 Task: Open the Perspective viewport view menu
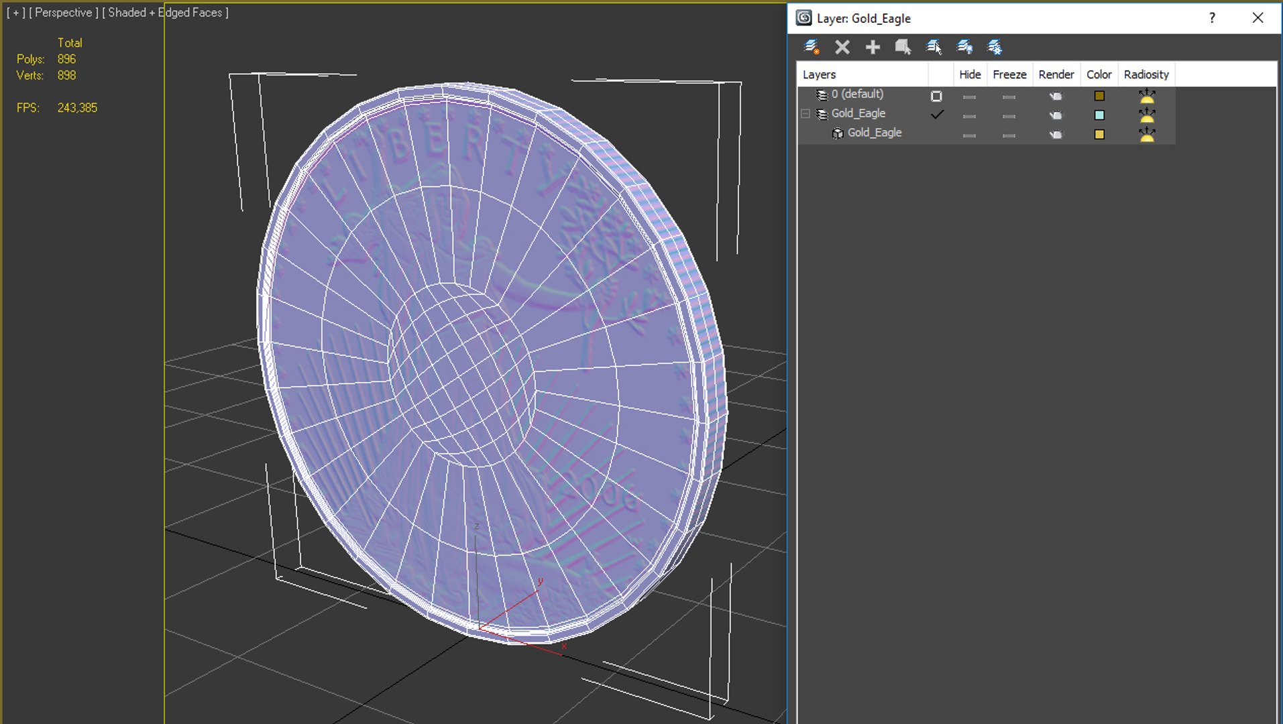point(64,13)
